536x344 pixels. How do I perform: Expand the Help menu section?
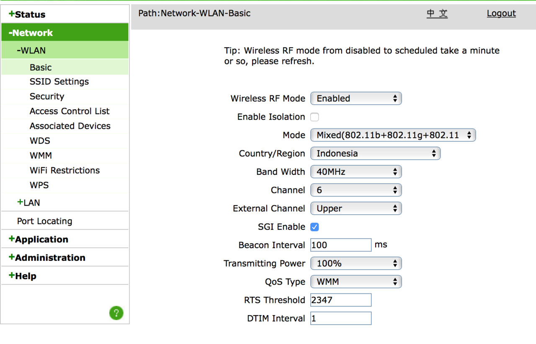point(22,276)
